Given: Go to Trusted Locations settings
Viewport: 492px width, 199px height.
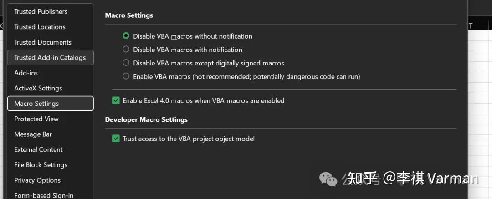Looking at the screenshot, I should tap(40, 27).
